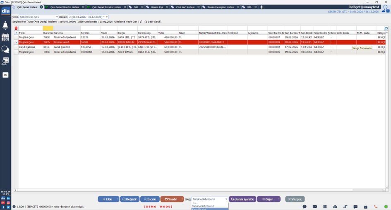Click the padlock icon in the status bar
The height and width of the screenshot is (210, 391).
click(x=366, y=207)
